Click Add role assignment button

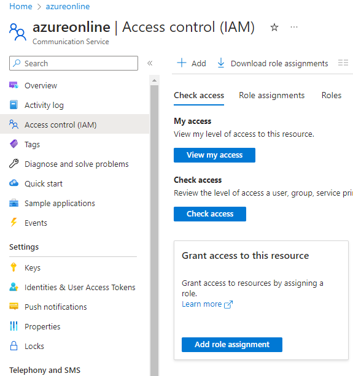(x=232, y=345)
